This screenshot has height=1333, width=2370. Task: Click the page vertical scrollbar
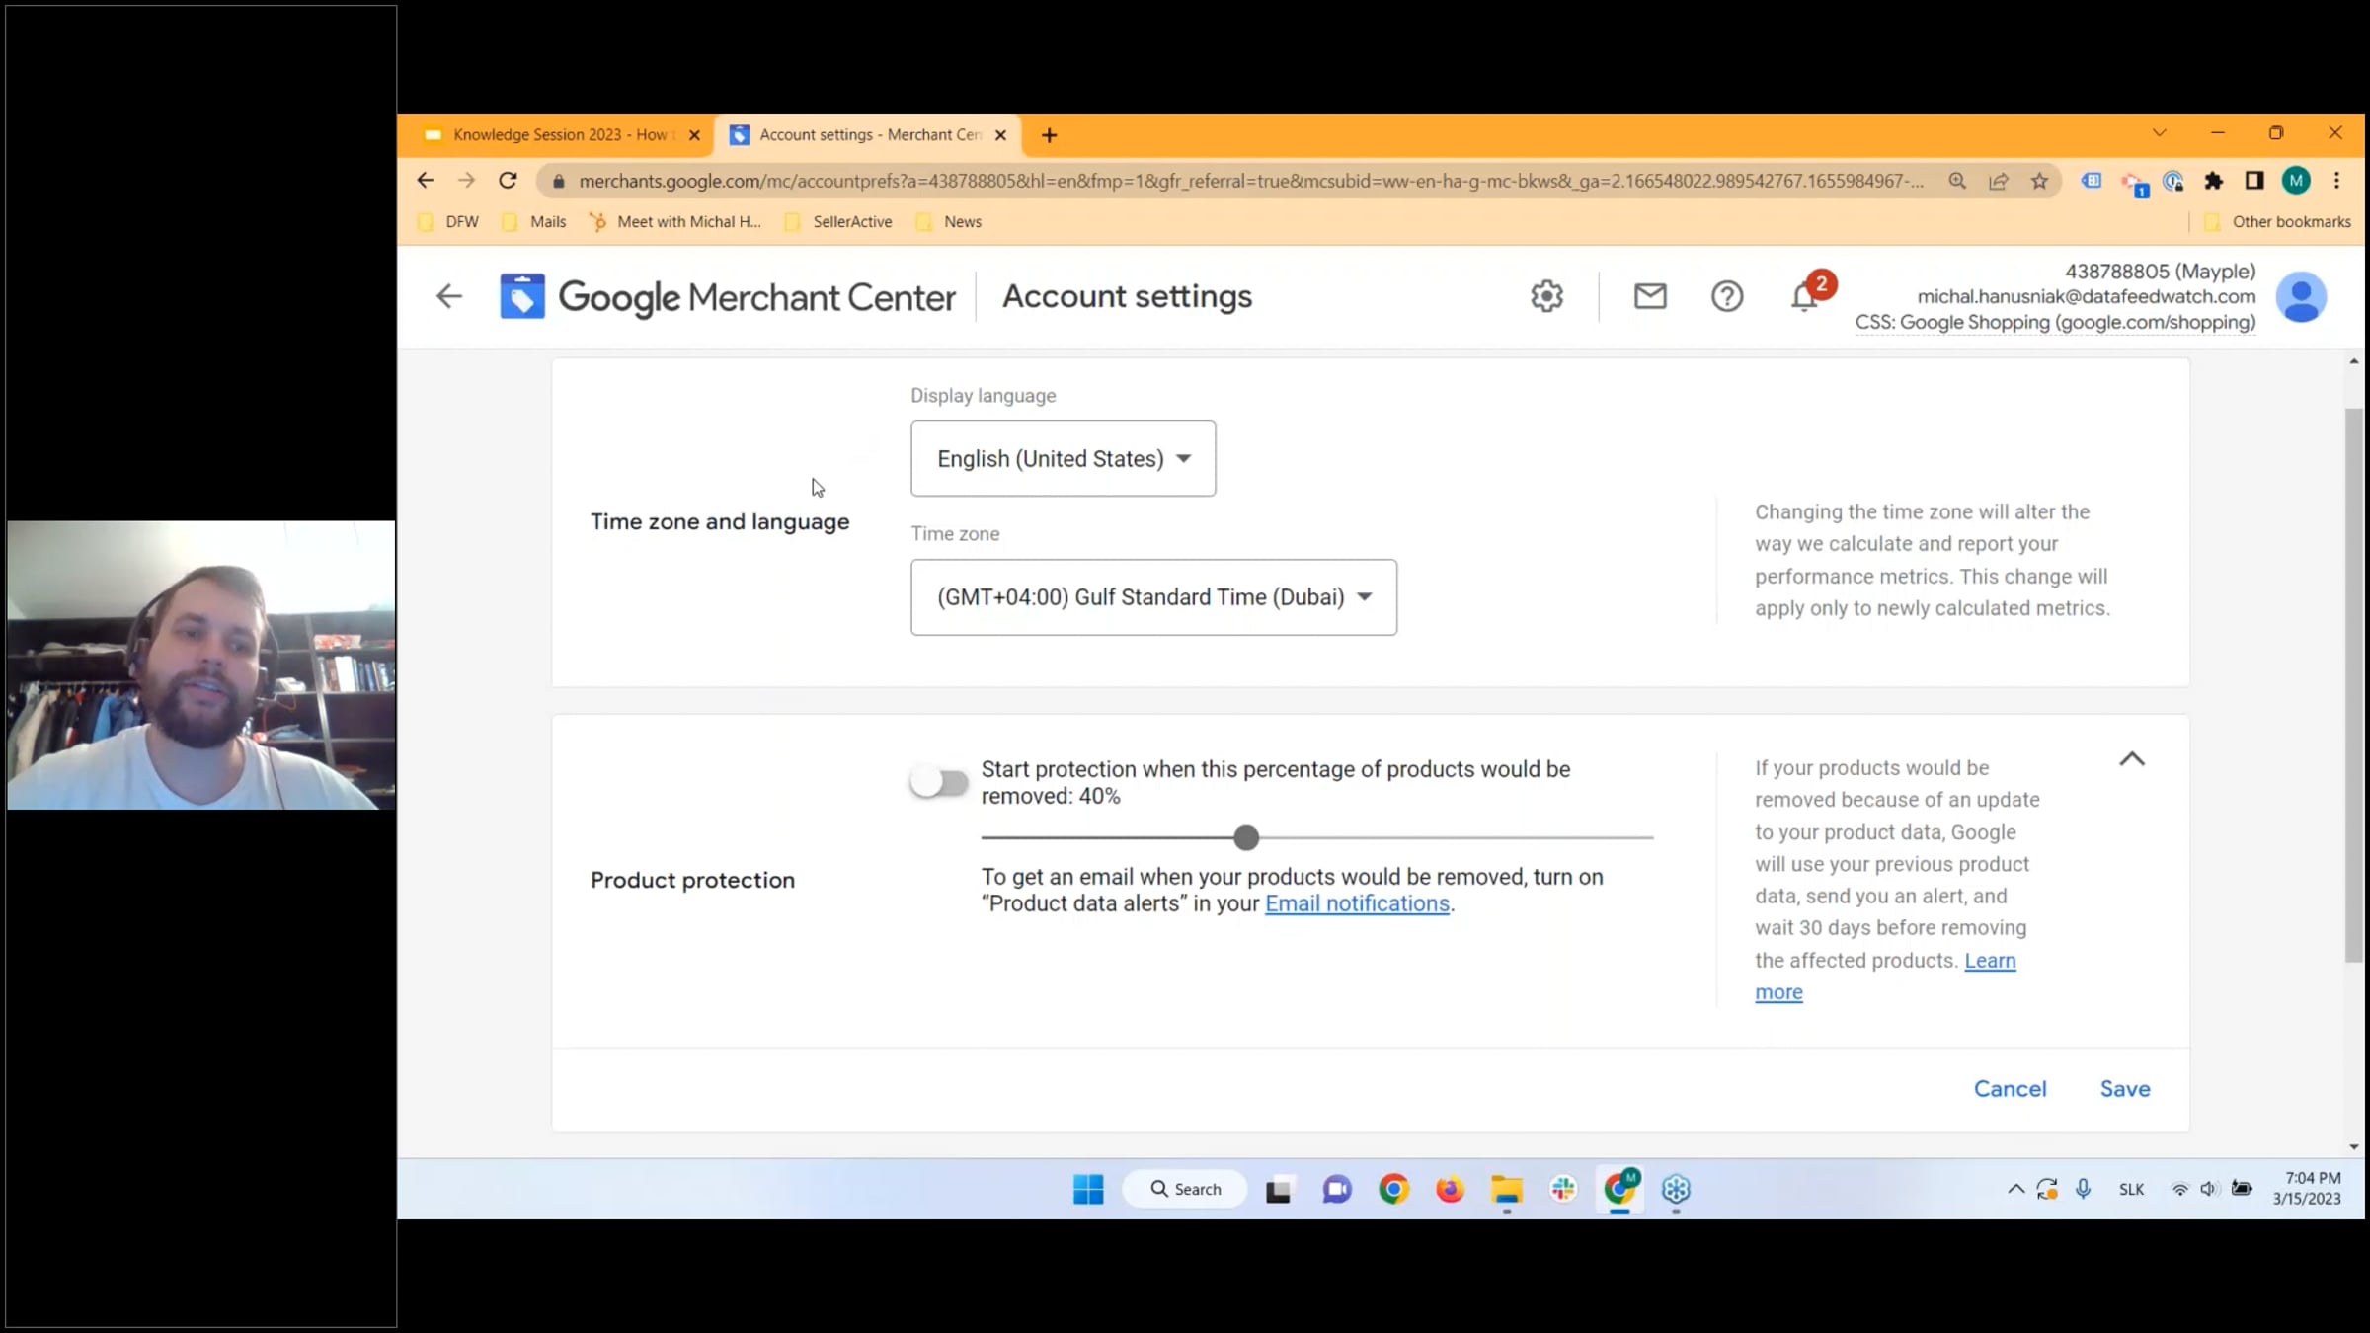2354,685
